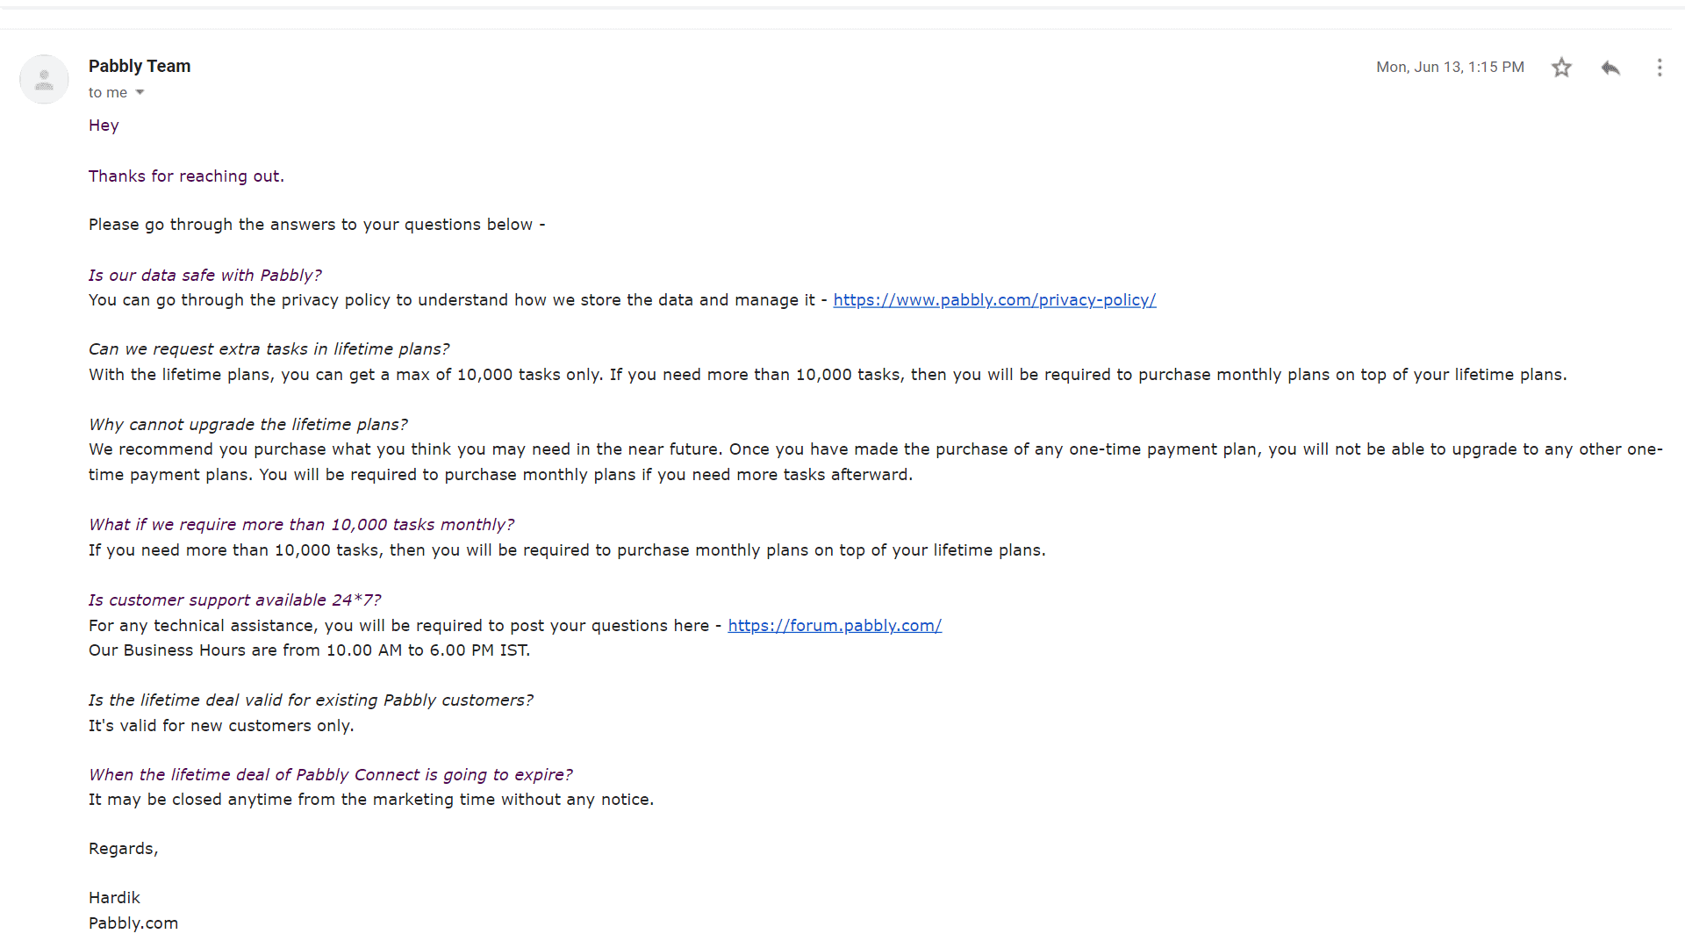Click the "Is our data safe with Pabbly?" question
Image resolution: width=1685 pixels, height=948 pixels.
[x=205, y=276]
